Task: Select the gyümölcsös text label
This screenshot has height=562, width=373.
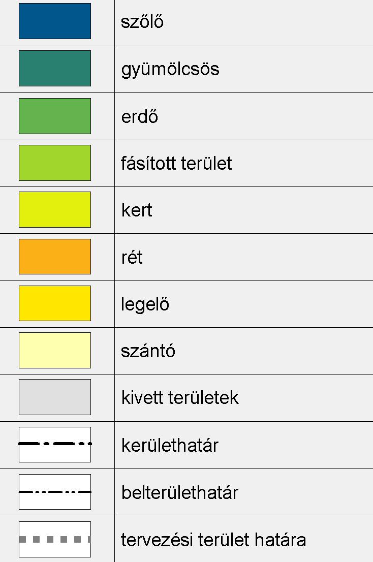Action: pos(170,69)
